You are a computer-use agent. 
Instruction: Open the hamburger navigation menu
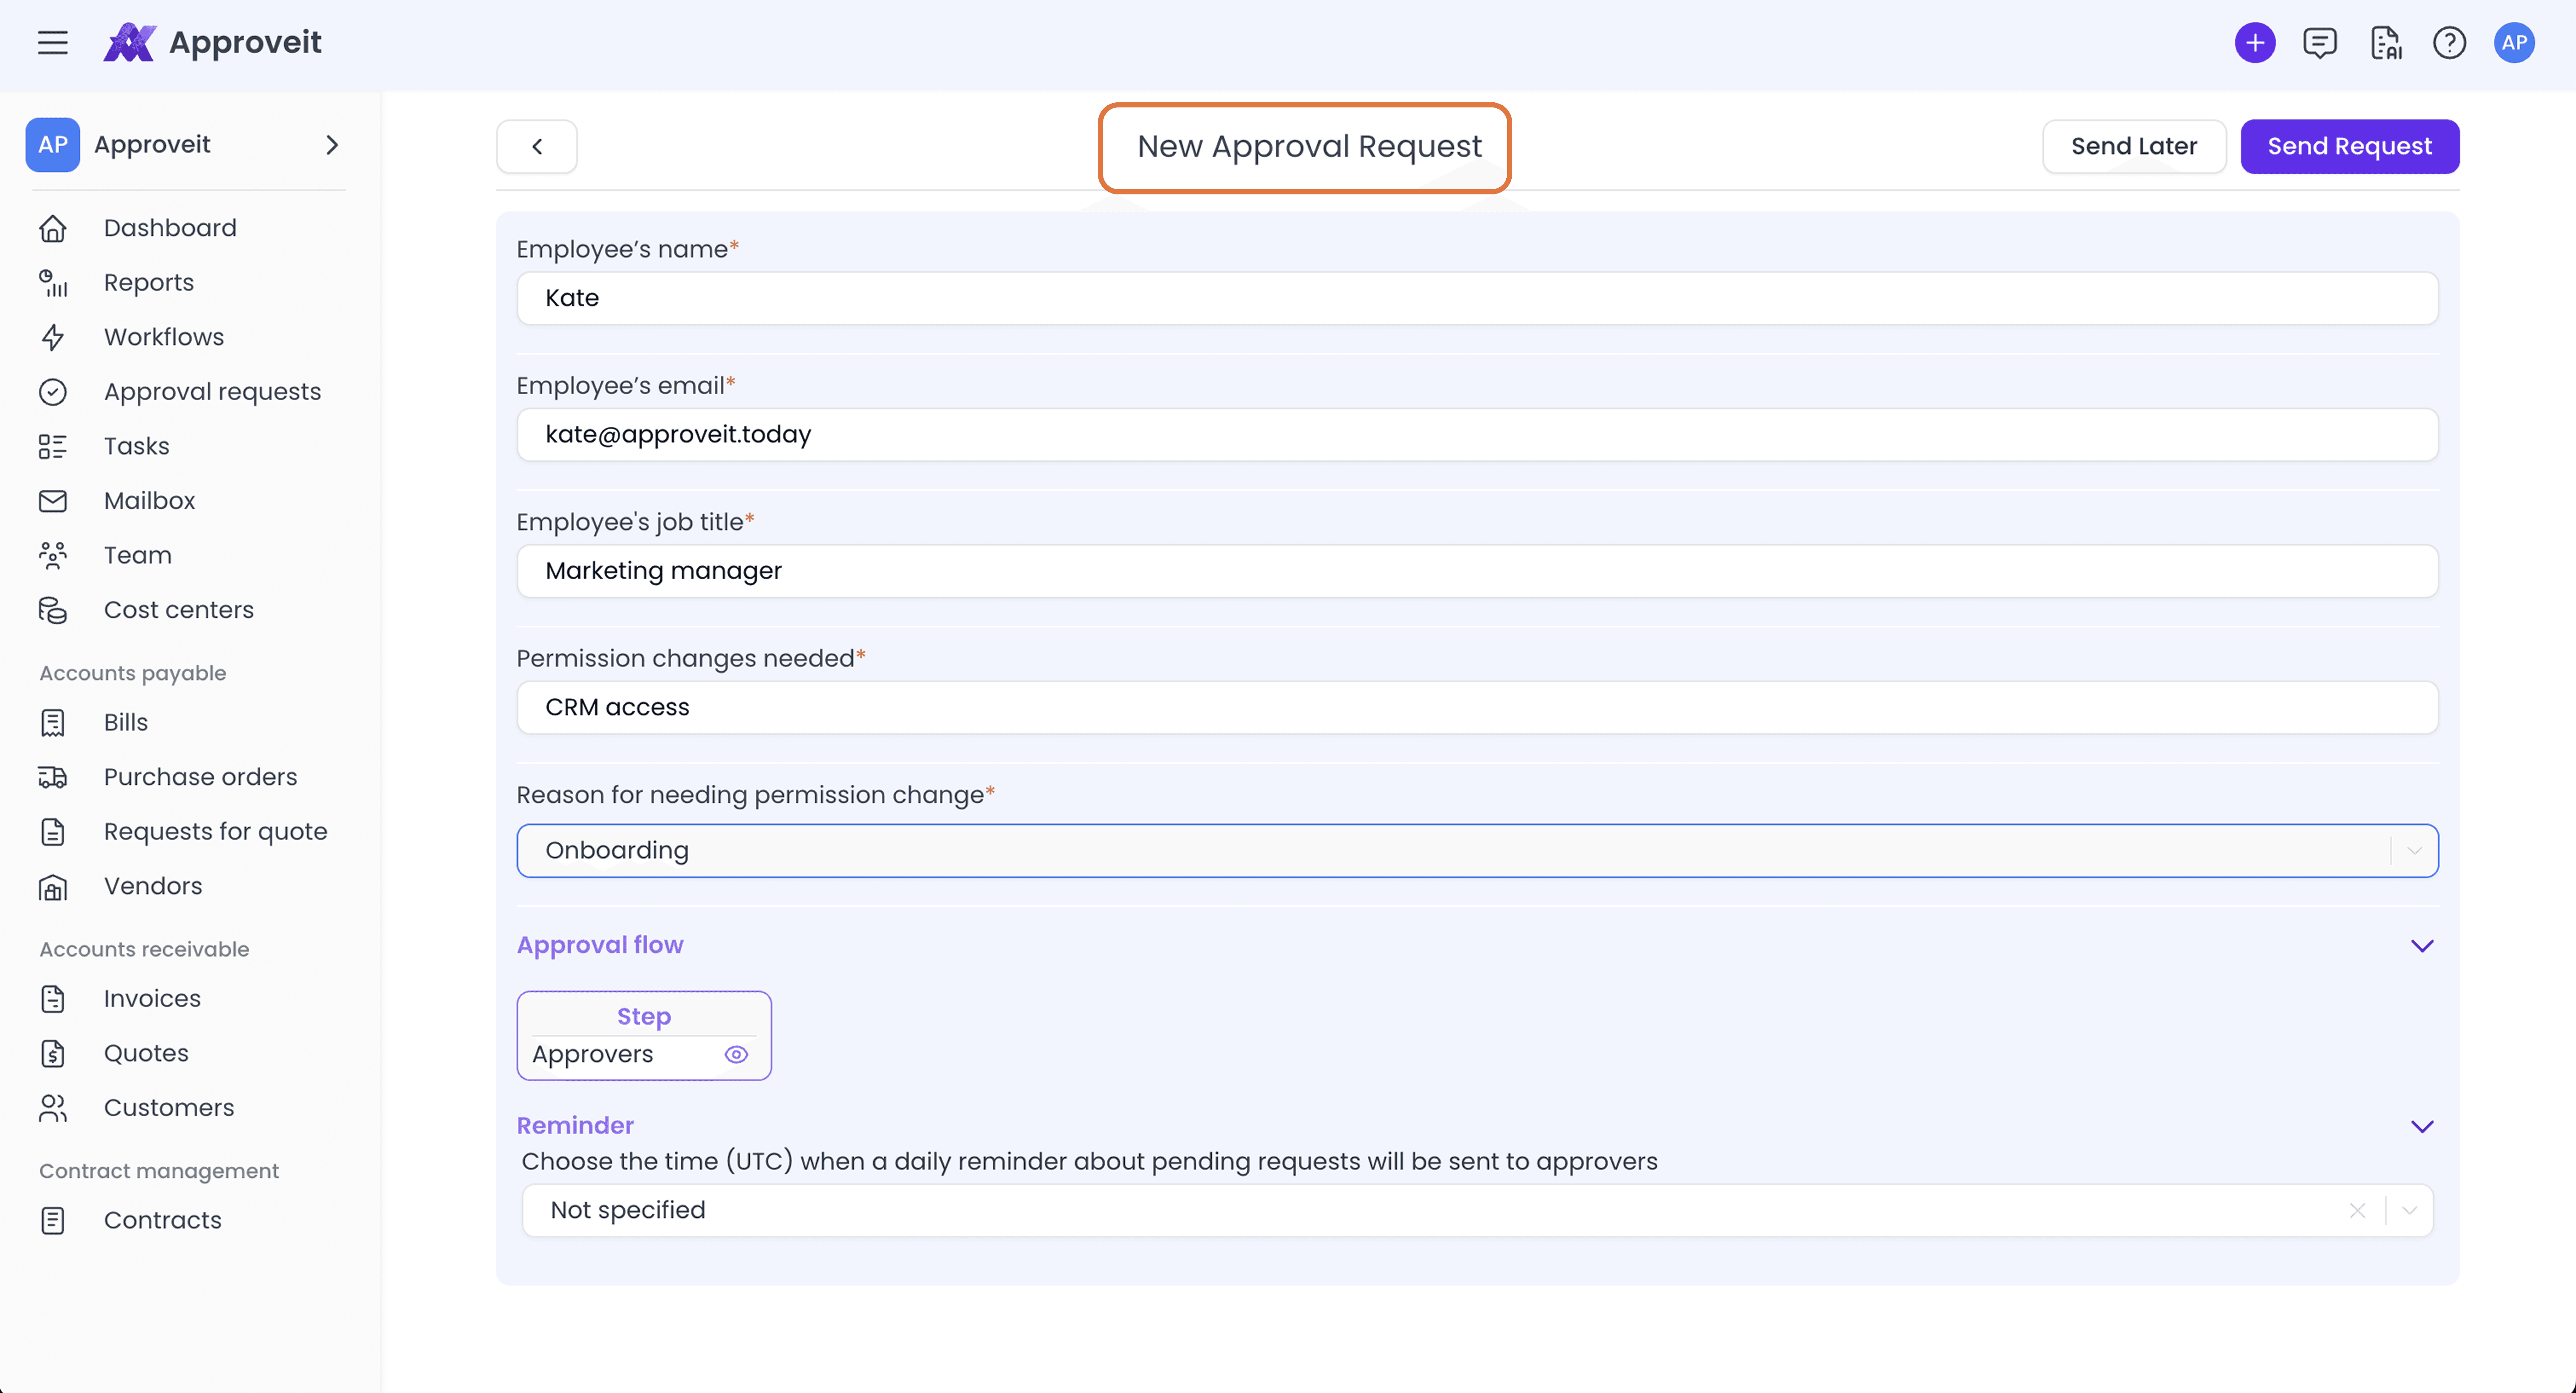tap(53, 43)
